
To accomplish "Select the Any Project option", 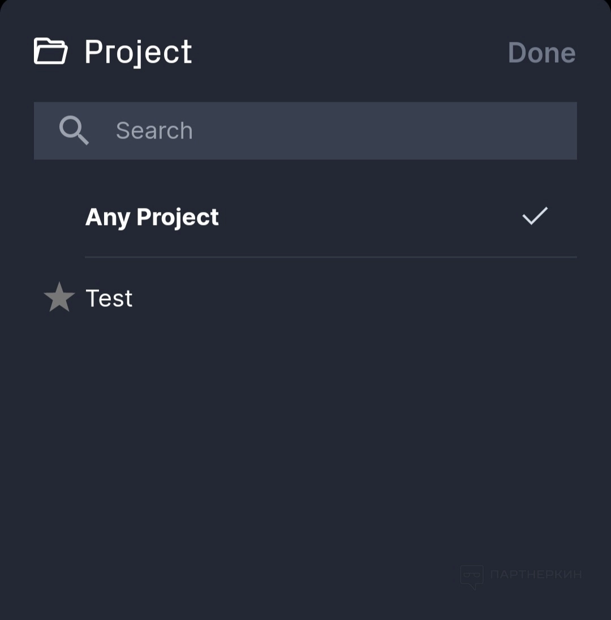I will coord(152,217).
